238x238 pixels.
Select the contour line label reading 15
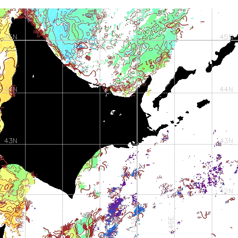click(x=148, y=63)
